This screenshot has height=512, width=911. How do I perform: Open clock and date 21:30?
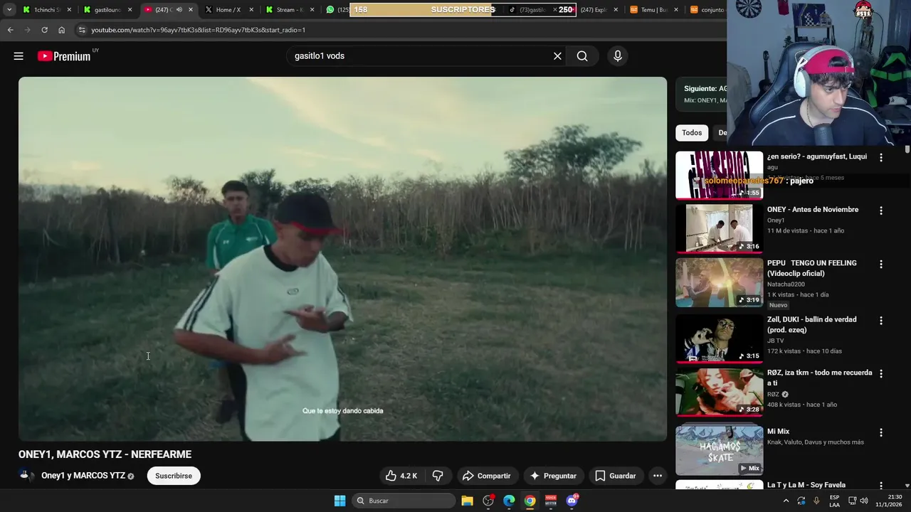[x=890, y=501]
